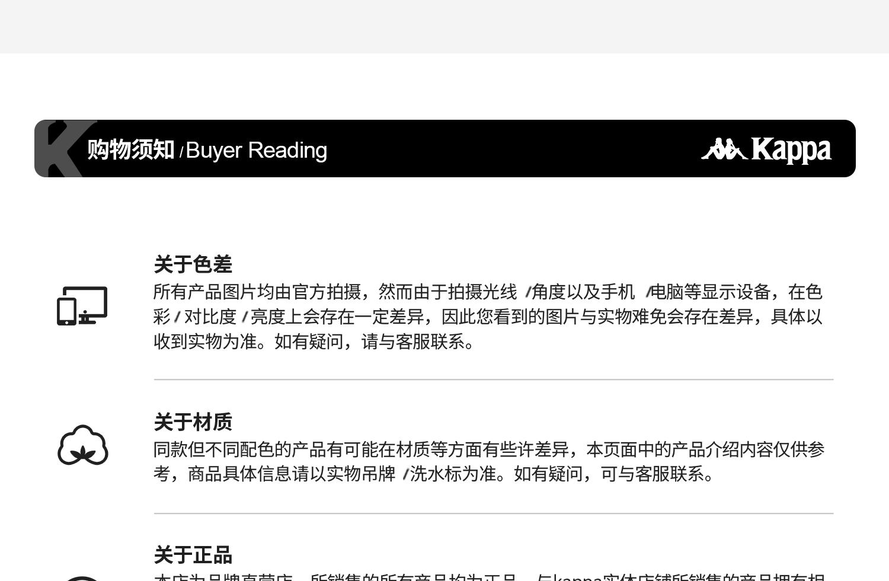Image resolution: width=889 pixels, height=581 pixels.
Task: Click the cut-off authenticity text line
Action: tap(489, 577)
